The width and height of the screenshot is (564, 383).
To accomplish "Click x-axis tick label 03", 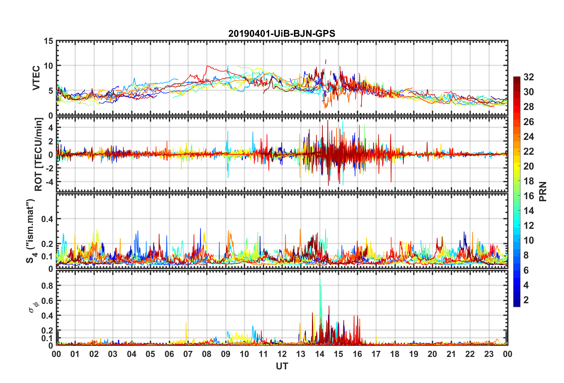I will click(113, 354).
